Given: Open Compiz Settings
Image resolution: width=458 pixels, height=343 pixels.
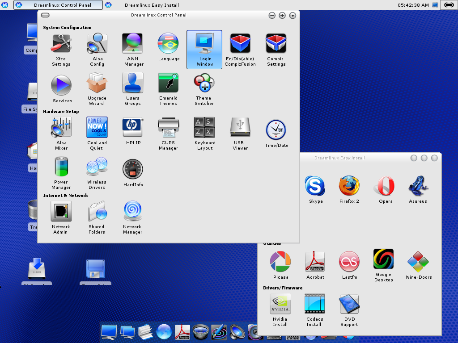Looking at the screenshot, I should (276, 50).
